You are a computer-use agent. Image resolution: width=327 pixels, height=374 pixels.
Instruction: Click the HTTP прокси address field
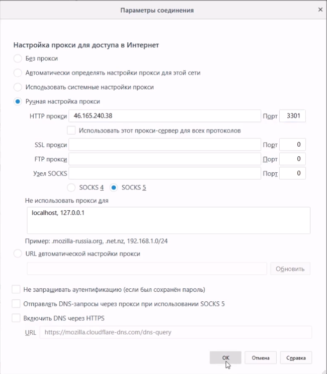[x=165, y=116]
